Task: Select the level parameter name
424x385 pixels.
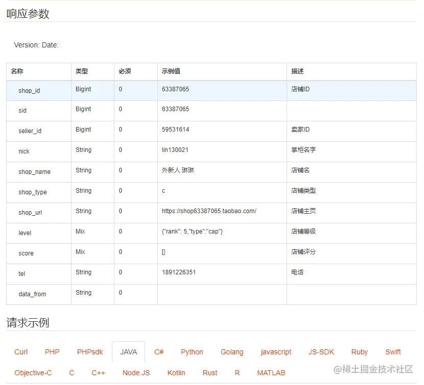Action: tap(25, 233)
